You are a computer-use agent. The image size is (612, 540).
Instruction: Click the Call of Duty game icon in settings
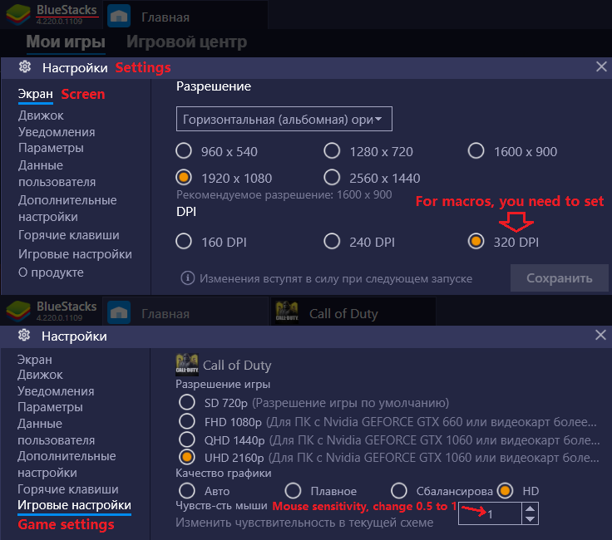[x=187, y=365]
